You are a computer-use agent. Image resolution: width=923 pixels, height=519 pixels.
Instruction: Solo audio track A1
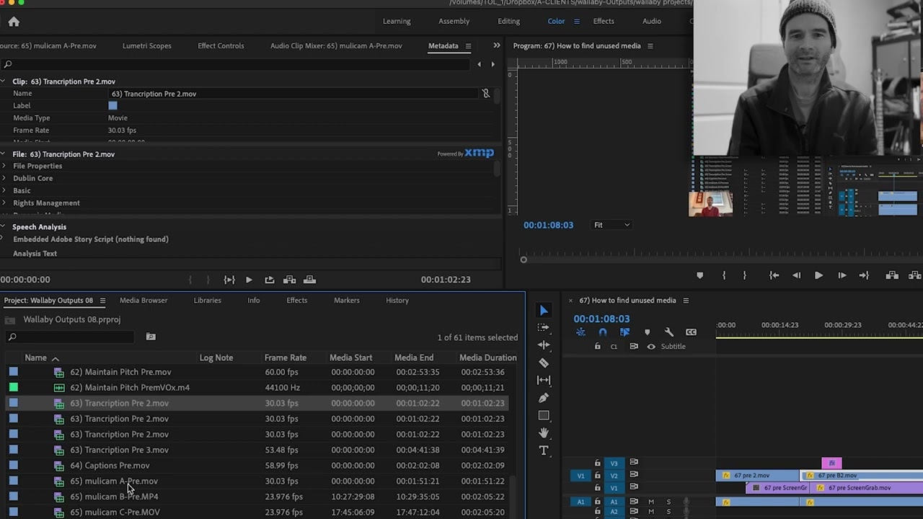[668, 502]
